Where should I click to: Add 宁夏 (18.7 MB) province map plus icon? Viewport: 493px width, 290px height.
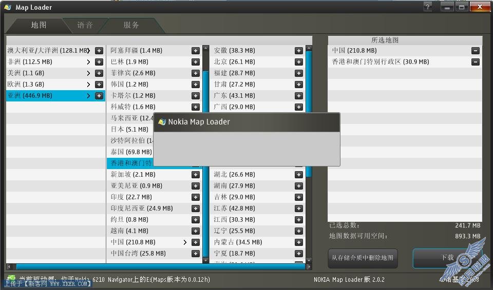tap(299, 254)
